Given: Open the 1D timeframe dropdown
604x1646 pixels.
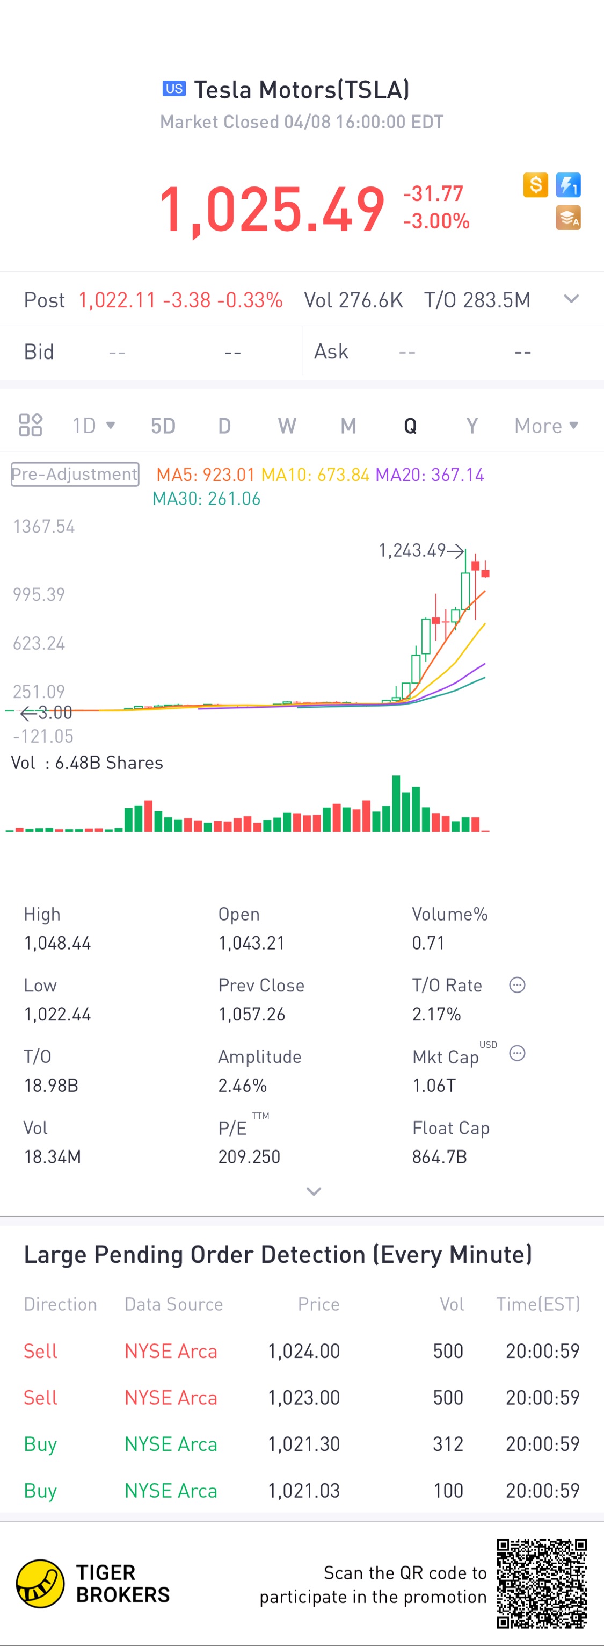Looking at the screenshot, I should [94, 426].
